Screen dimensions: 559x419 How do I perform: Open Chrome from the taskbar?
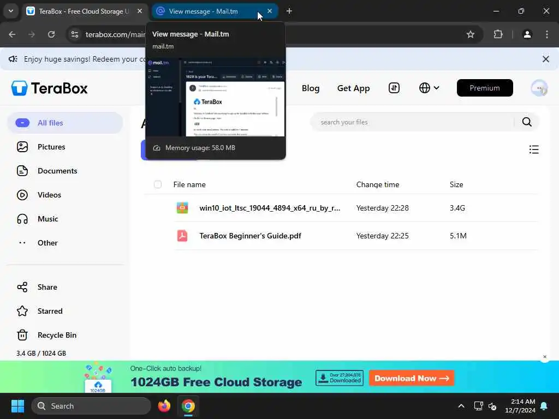pyautogui.click(x=188, y=406)
